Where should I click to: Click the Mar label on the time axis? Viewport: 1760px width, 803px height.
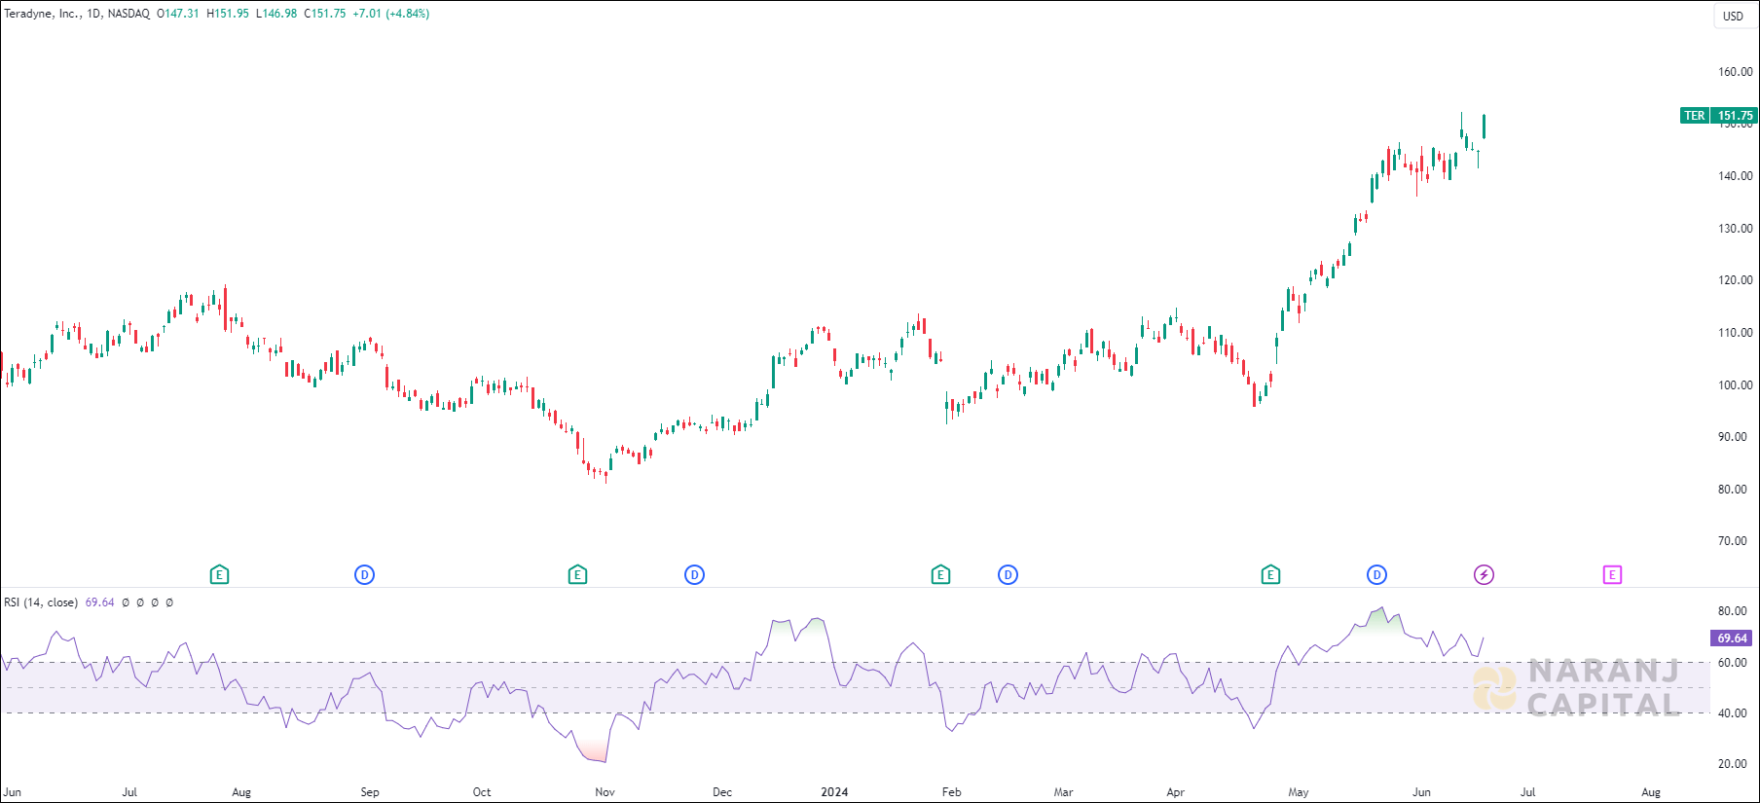(1063, 792)
